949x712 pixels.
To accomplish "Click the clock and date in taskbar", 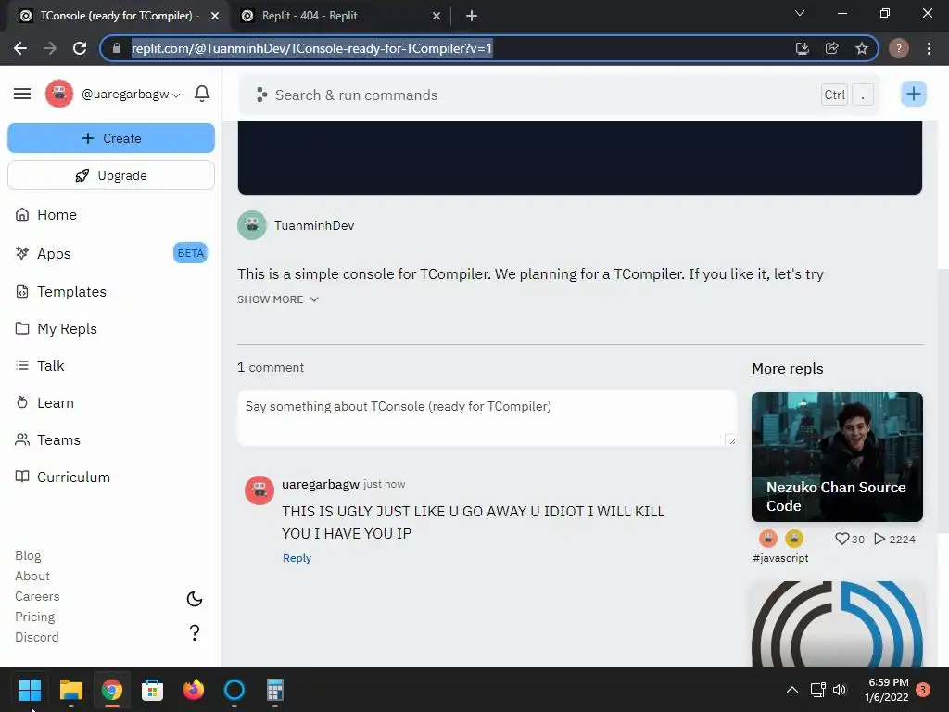I will coord(887,690).
